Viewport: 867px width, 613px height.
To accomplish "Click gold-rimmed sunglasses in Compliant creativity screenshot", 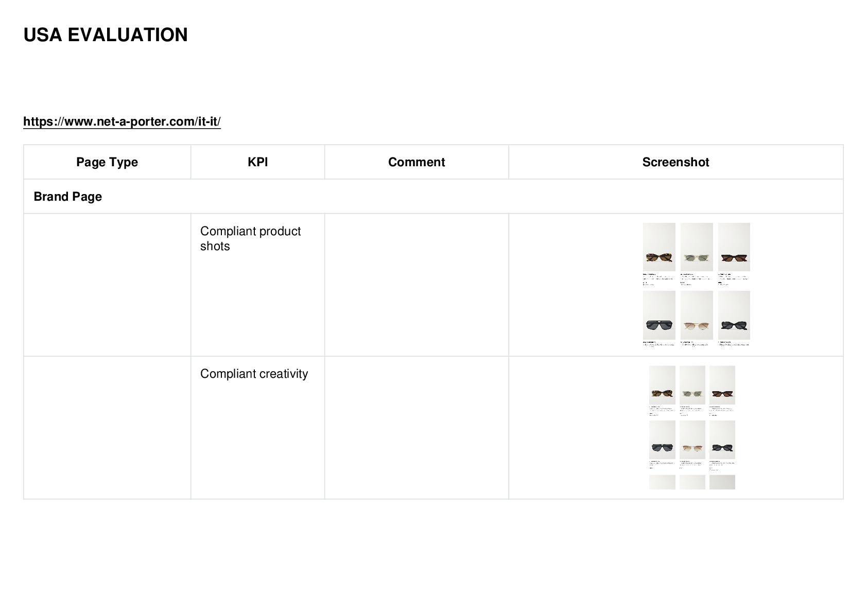I will point(692,440).
